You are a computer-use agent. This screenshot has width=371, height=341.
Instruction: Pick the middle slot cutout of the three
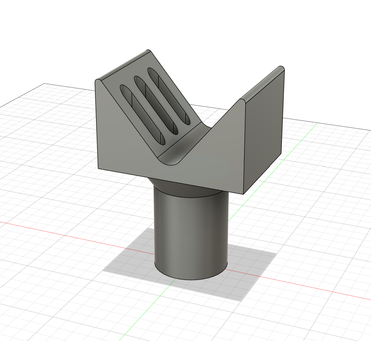[156, 105]
